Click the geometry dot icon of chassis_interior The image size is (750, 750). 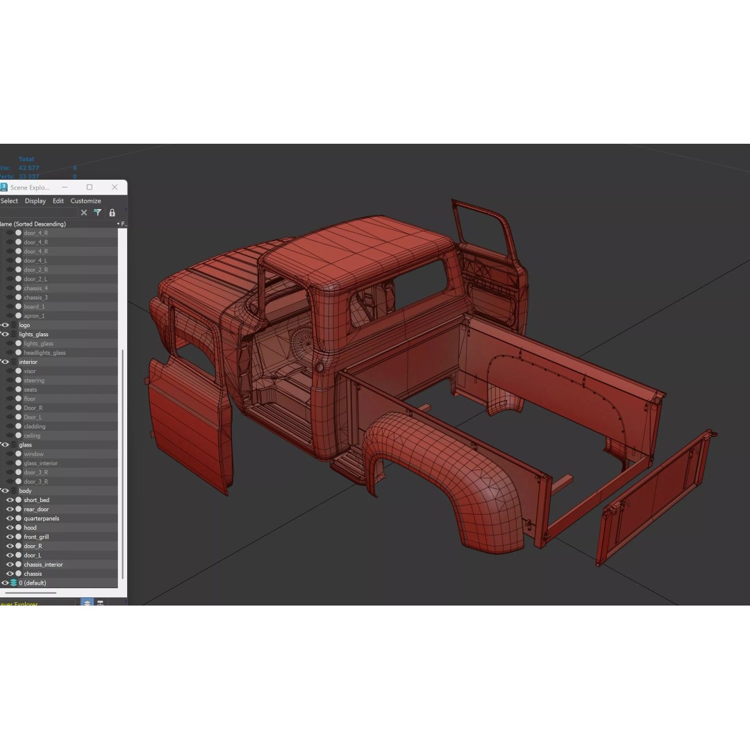[18, 565]
